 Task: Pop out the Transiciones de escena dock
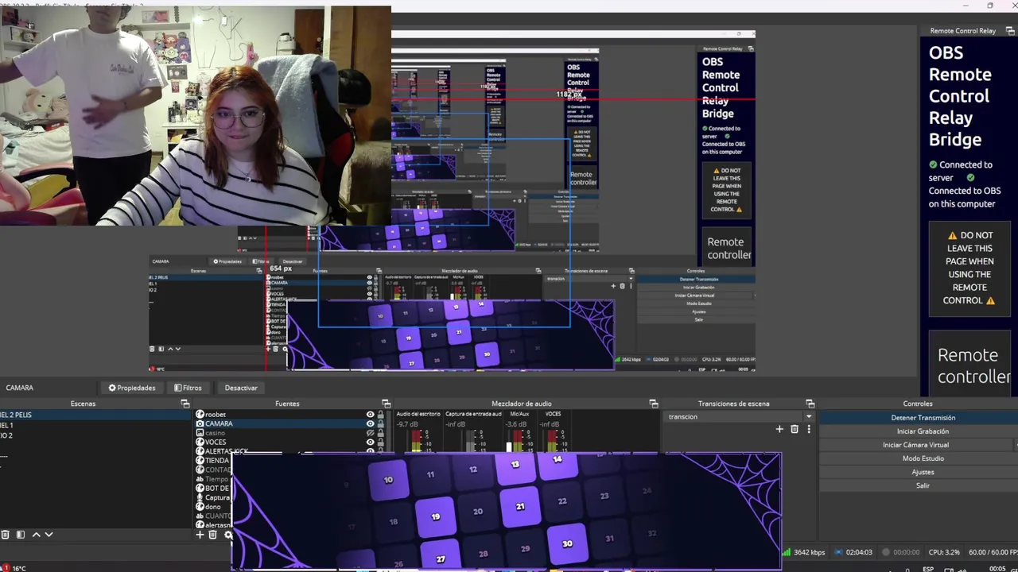click(x=810, y=404)
